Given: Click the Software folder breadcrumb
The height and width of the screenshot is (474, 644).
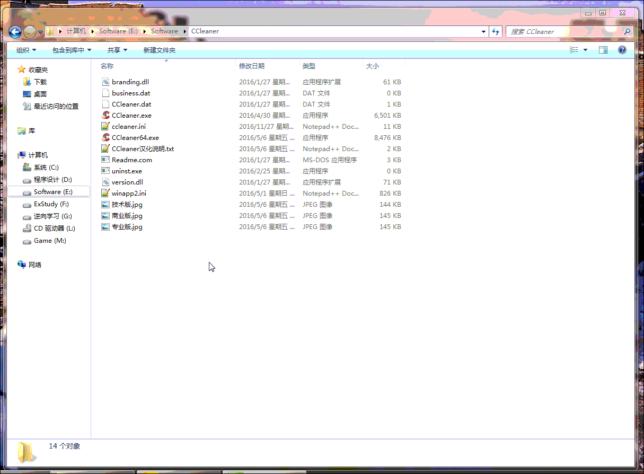Looking at the screenshot, I should click(x=164, y=31).
